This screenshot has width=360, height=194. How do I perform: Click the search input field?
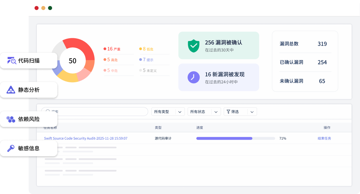[98, 112]
